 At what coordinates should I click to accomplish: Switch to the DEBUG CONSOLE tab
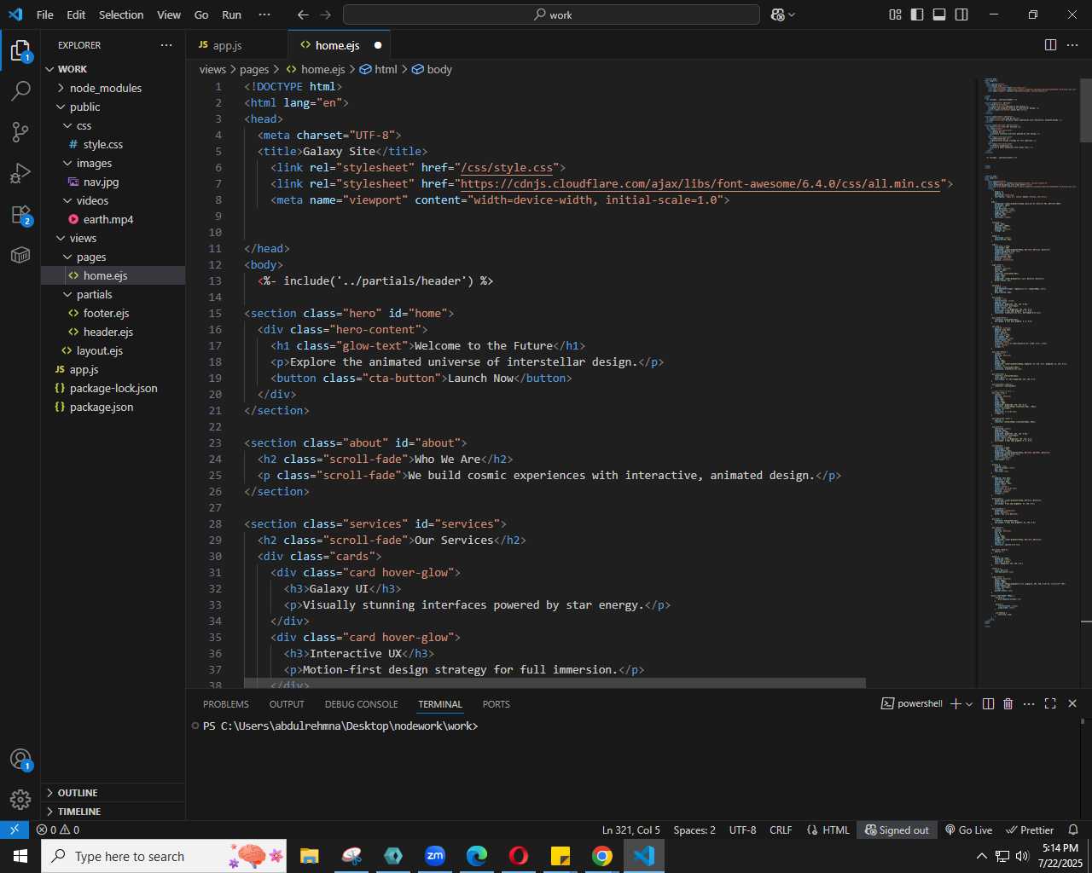361,704
